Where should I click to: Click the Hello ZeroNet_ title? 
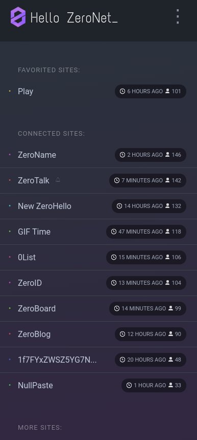click(74, 18)
